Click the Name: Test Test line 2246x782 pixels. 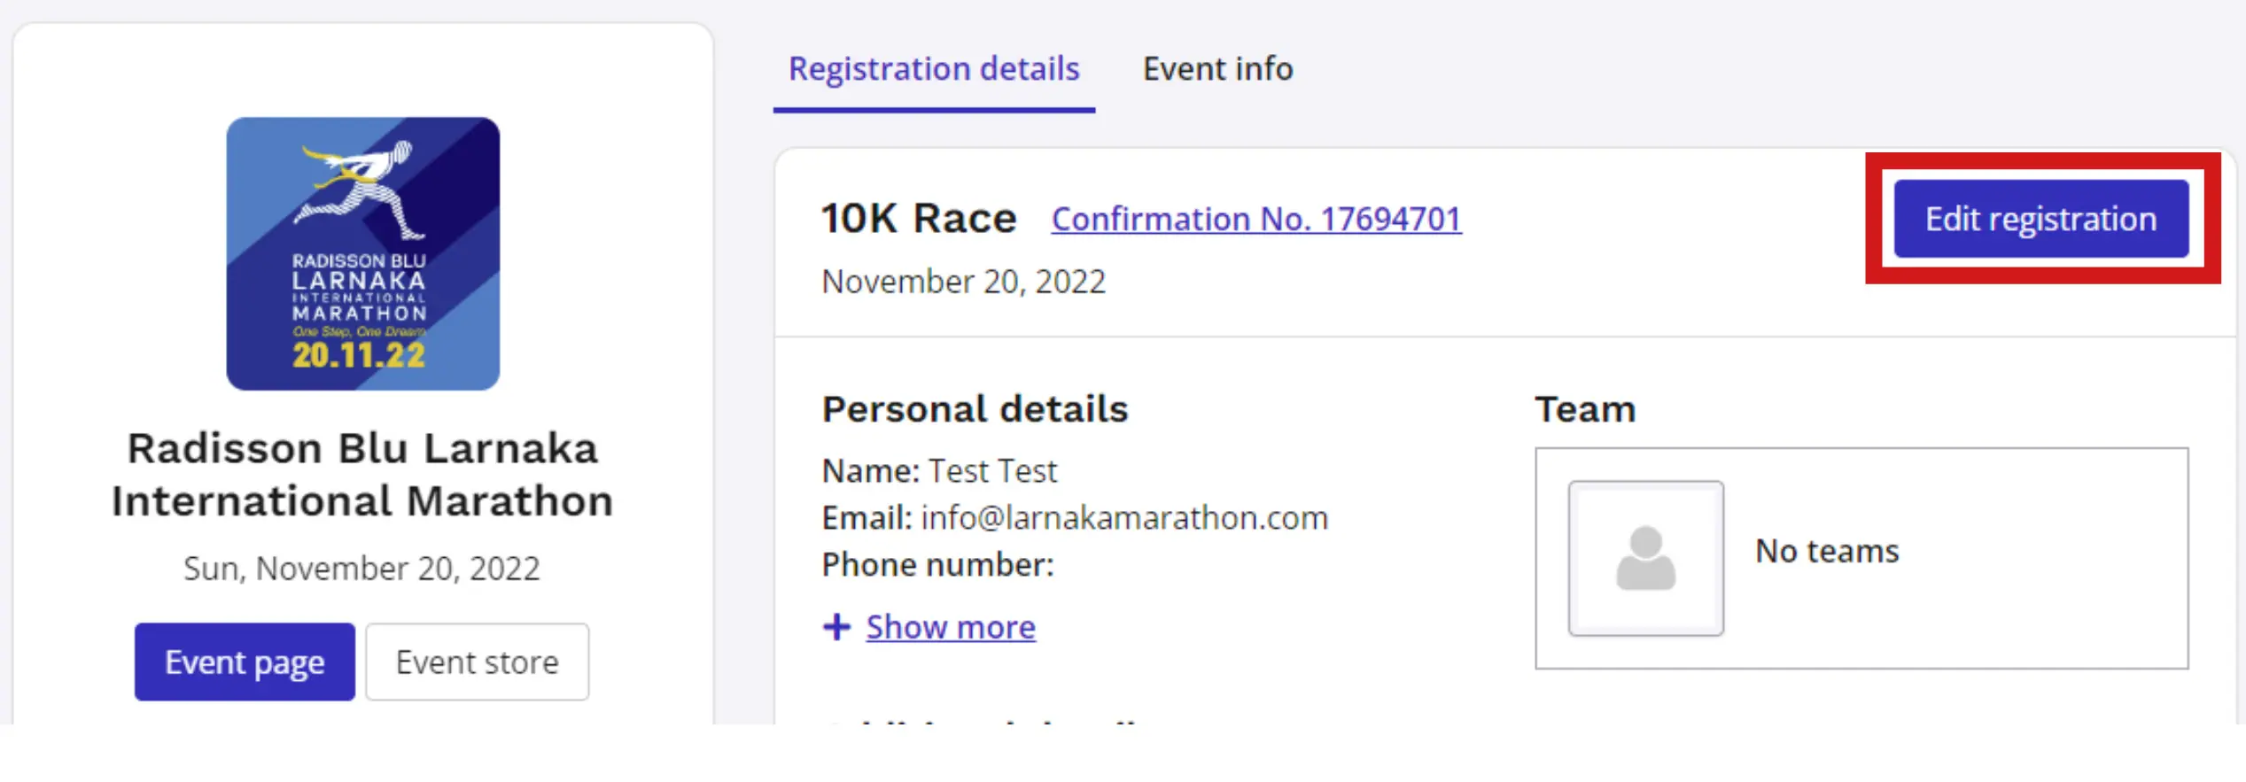point(940,471)
